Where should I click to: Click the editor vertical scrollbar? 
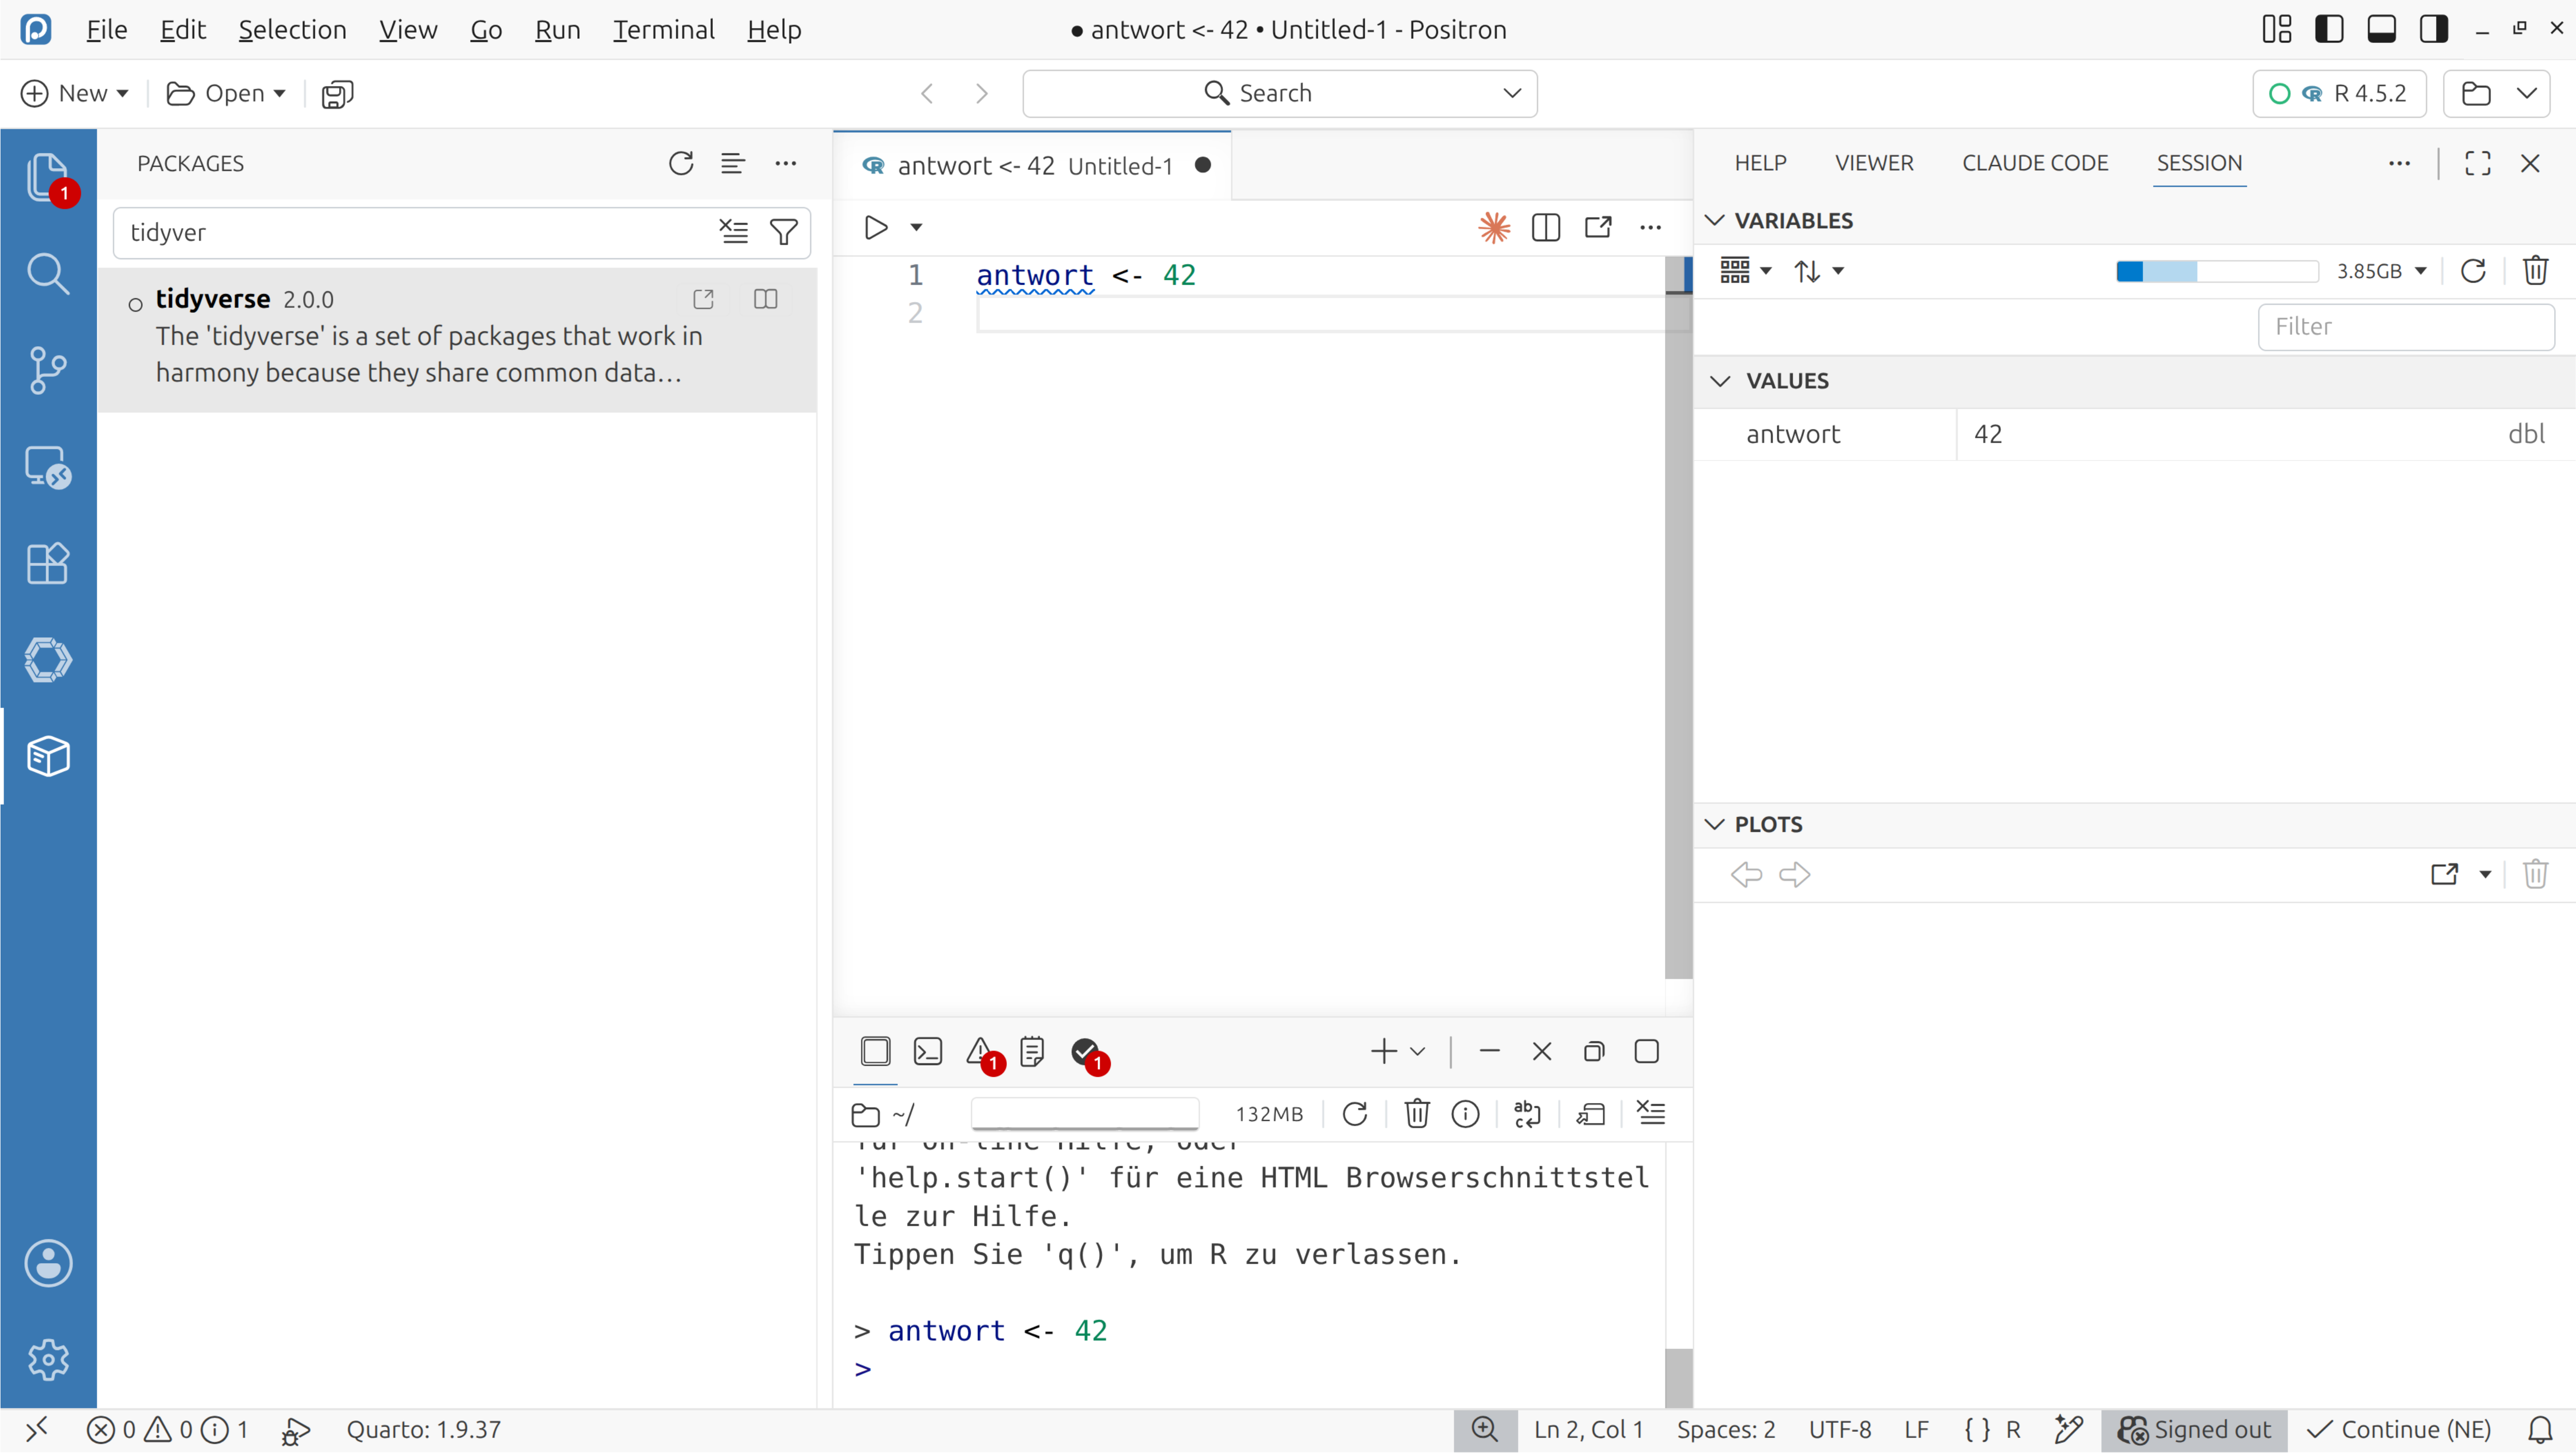click(x=1678, y=617)
